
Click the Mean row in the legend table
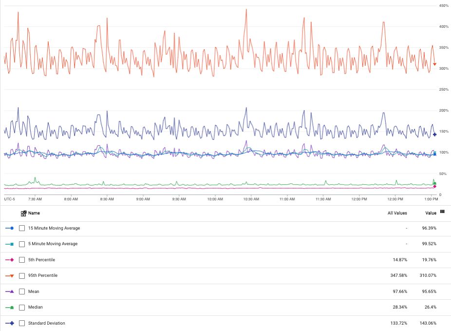click(195, 291)
